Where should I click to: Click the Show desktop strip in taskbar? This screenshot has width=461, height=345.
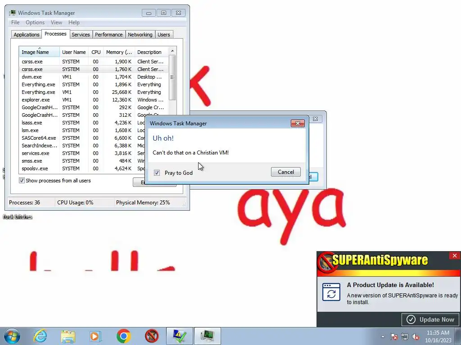click(x=458, y=336)
